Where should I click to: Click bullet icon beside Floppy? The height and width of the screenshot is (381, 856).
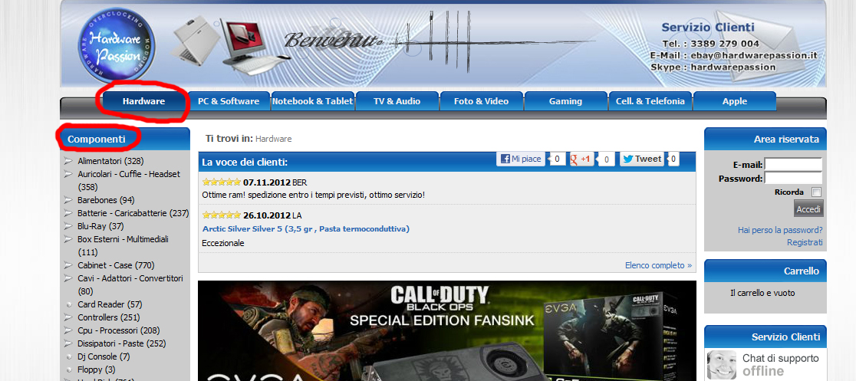click(68, 370)
